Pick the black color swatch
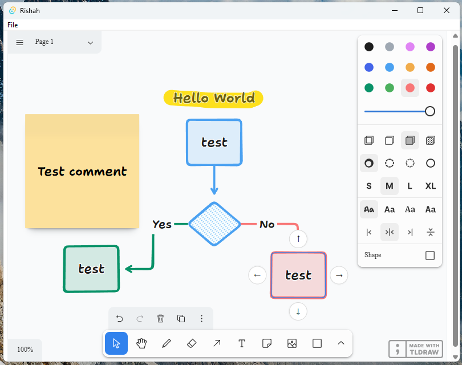Screen dimensions: 462x365 click(369, 47)
